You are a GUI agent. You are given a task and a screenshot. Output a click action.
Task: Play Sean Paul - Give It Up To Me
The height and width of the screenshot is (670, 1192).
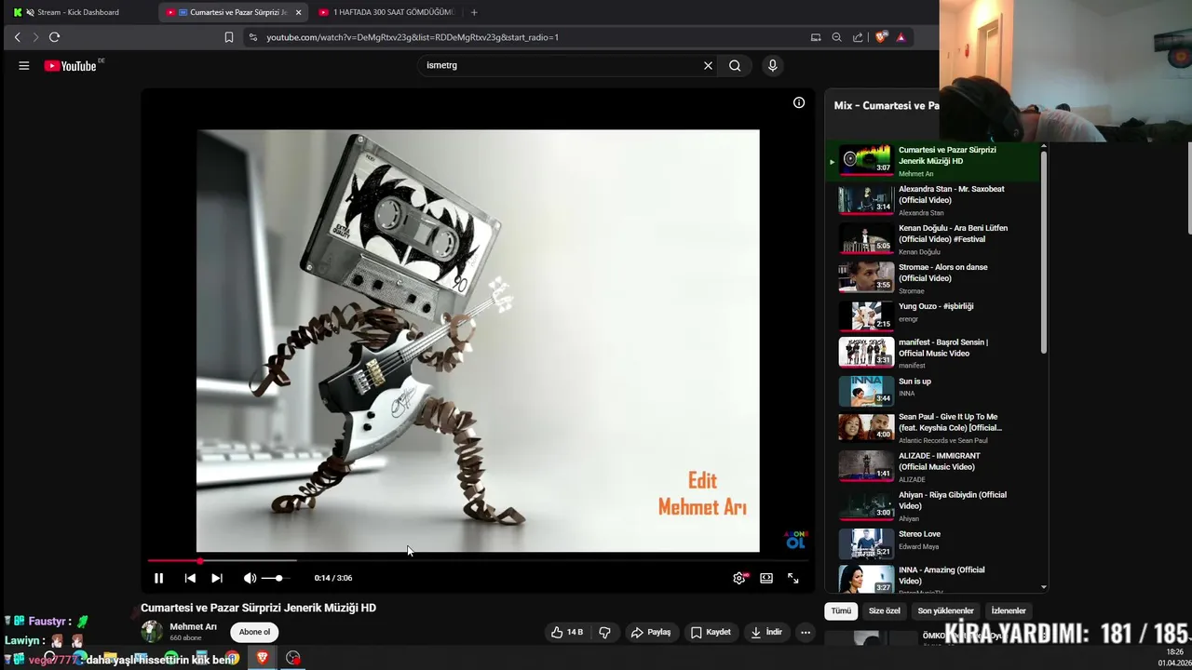click(x=934, y=426)
